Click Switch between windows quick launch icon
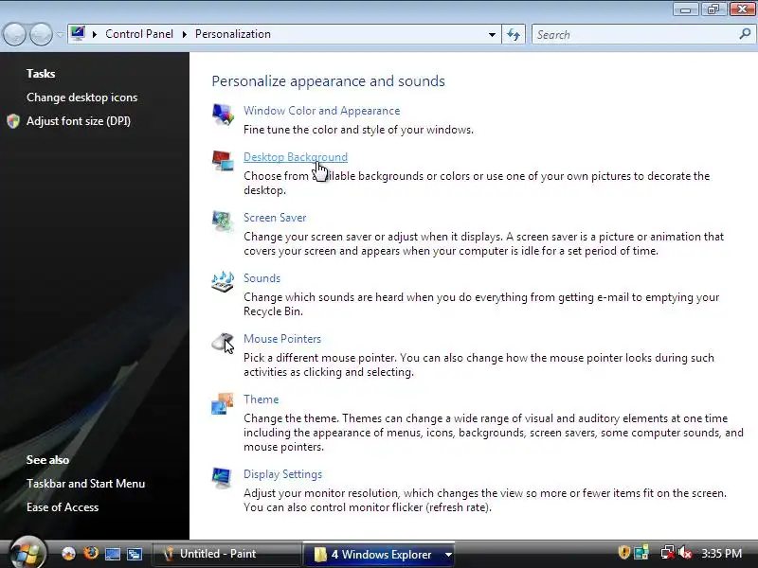This screenshot has width=758, height=568. click(134, 554)
